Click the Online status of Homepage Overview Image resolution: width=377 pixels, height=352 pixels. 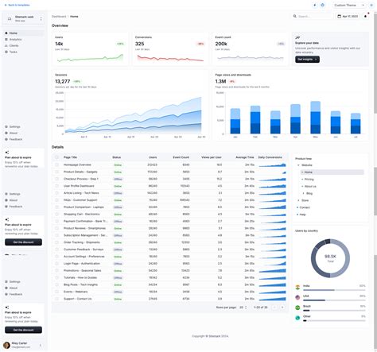118,165
